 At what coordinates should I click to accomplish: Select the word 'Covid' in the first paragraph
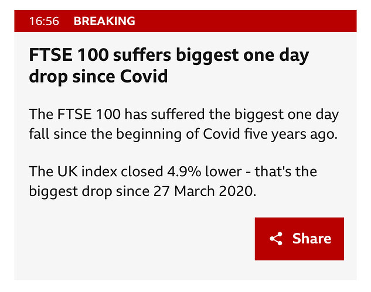pos(222,134)
